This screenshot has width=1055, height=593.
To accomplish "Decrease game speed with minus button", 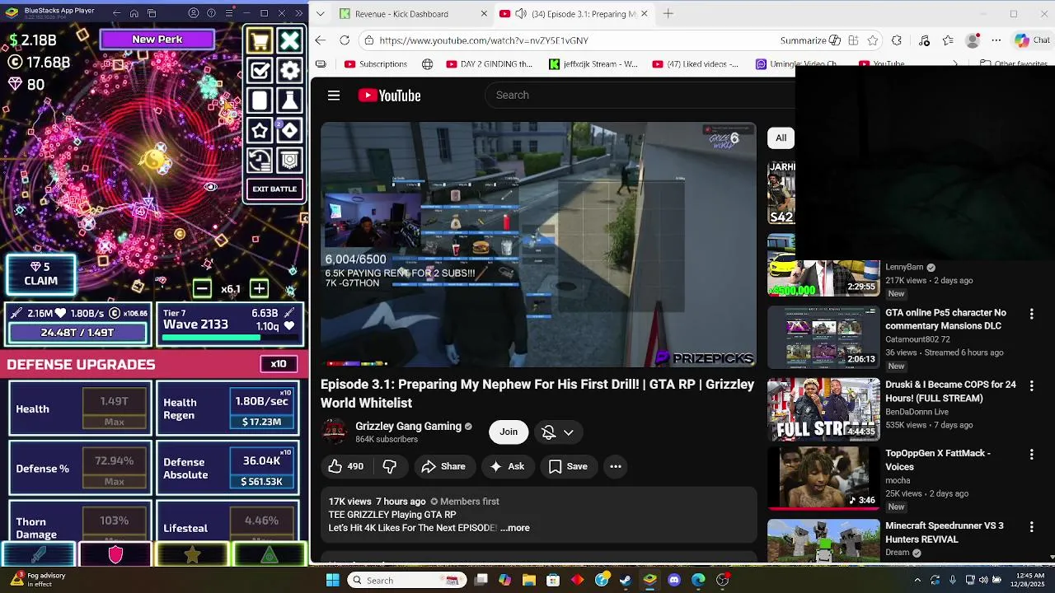I will click(x=202, y=288).
